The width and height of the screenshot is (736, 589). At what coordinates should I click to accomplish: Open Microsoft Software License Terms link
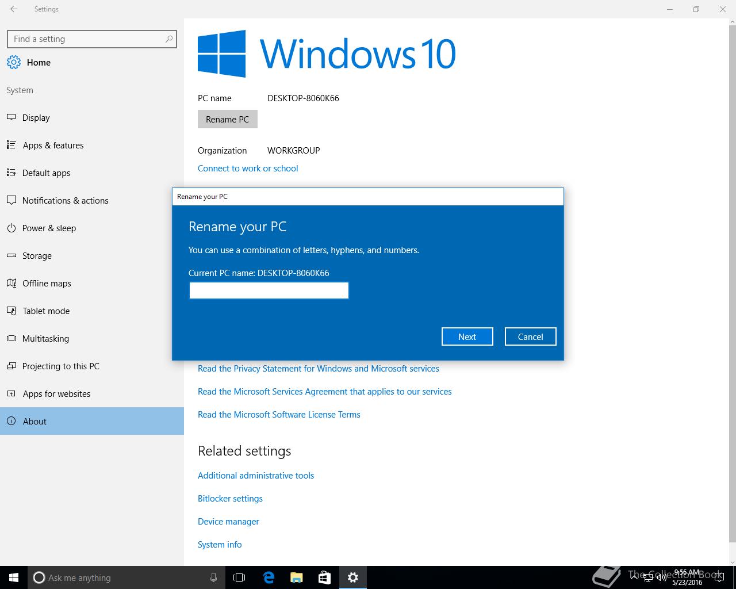click(x=279, y=414)
